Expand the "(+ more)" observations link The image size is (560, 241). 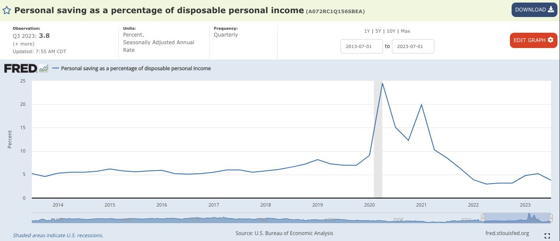point(24,44)
